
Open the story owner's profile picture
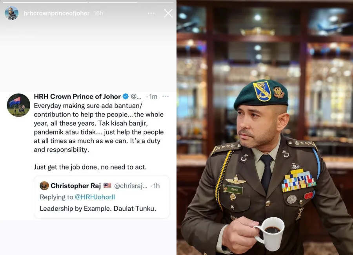pos(11,13)
